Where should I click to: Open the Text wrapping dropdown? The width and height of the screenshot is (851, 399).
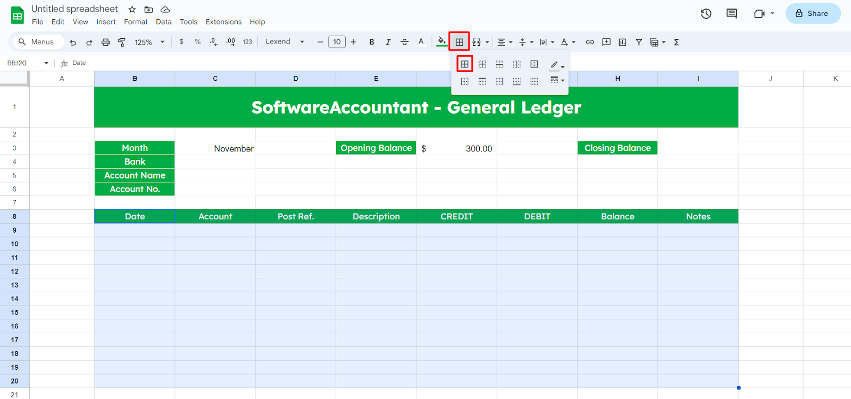click(547, 42)
